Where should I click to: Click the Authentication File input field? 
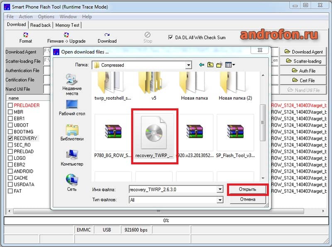click(x=46, y=71)
